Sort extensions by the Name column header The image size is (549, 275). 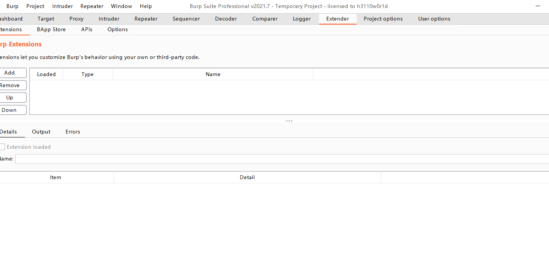pos(213,74)
